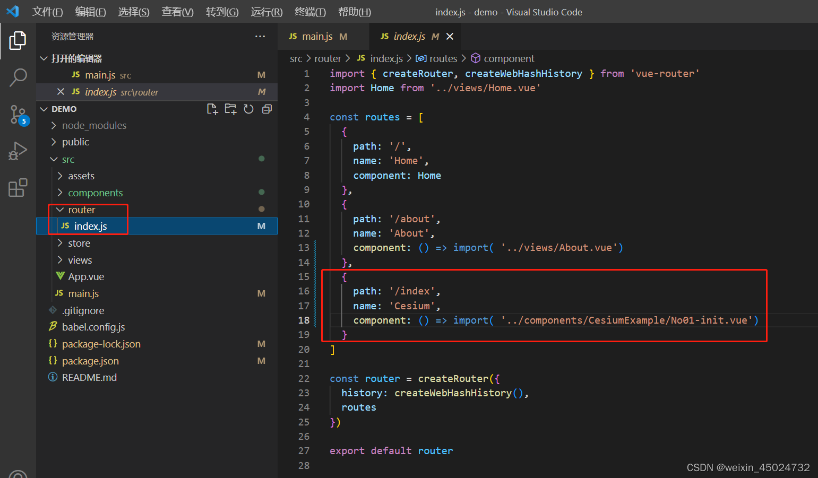Open the 查看(V) menu
This screenshot has height=478, width=818.
pos(178,12)
